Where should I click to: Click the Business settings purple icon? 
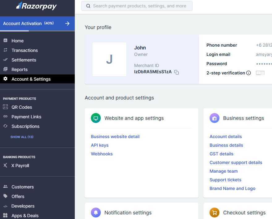pos(215,118)
